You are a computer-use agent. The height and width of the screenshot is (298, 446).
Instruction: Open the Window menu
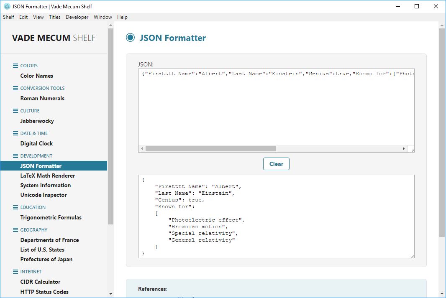point(103,17)
